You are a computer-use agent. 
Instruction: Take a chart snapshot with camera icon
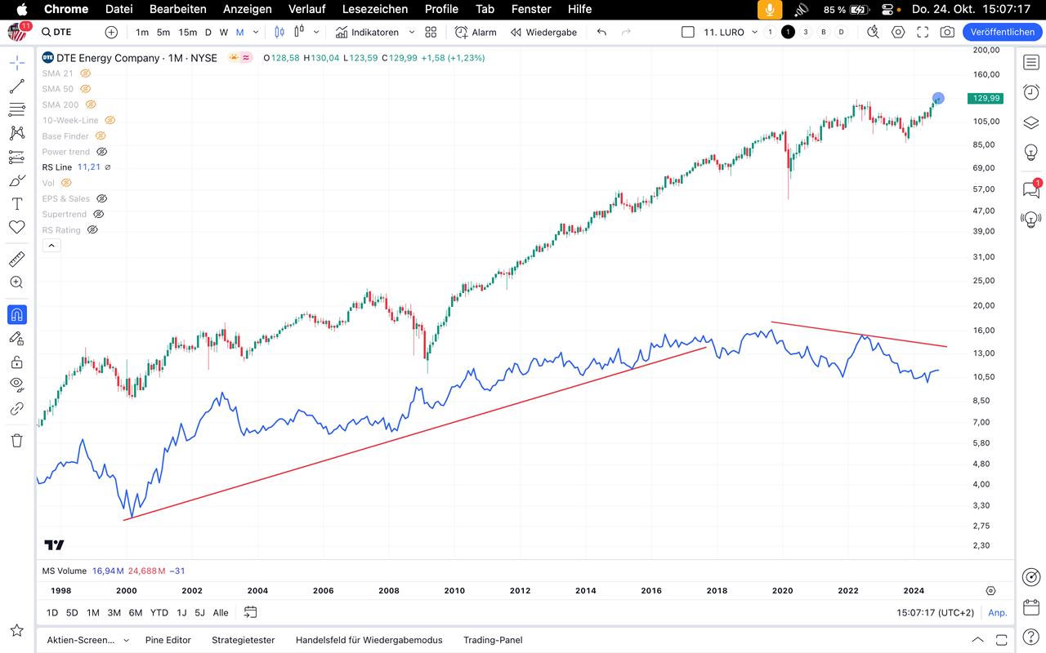[947, 32]
